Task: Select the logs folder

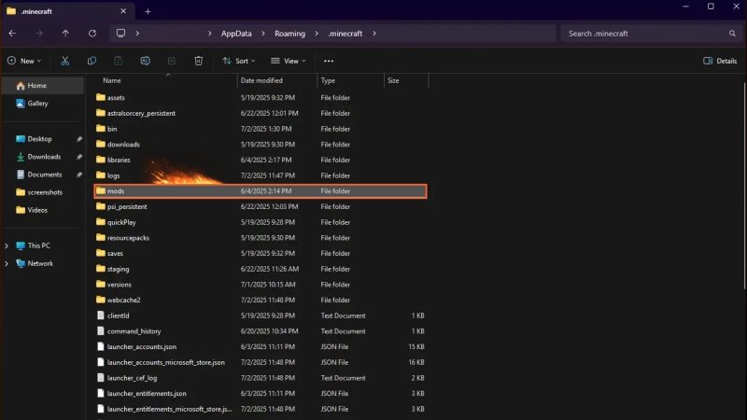Action: pyautogui.click(x=261, y=175)
